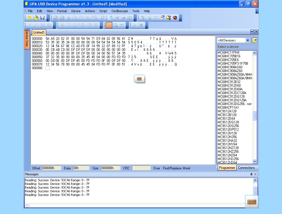Click the script Run play icon

tap(135, 25)
